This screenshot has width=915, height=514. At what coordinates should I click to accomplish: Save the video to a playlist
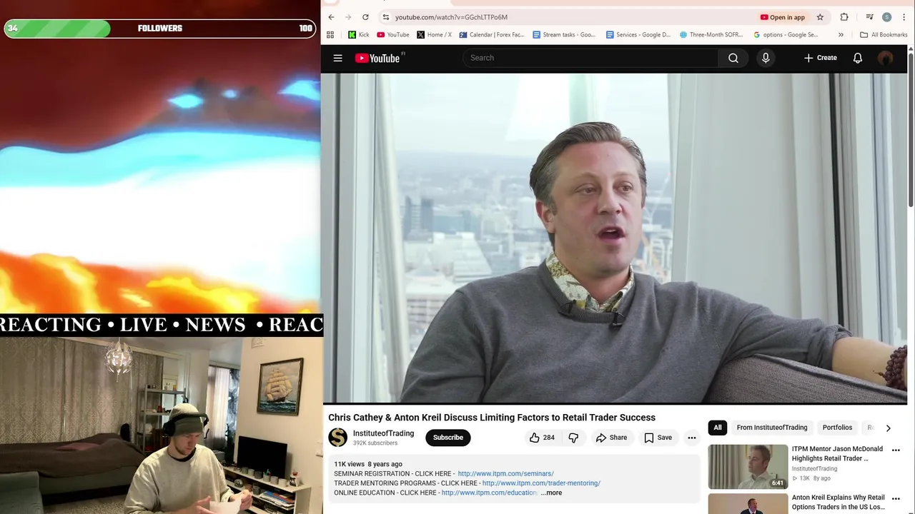[658, 438]
